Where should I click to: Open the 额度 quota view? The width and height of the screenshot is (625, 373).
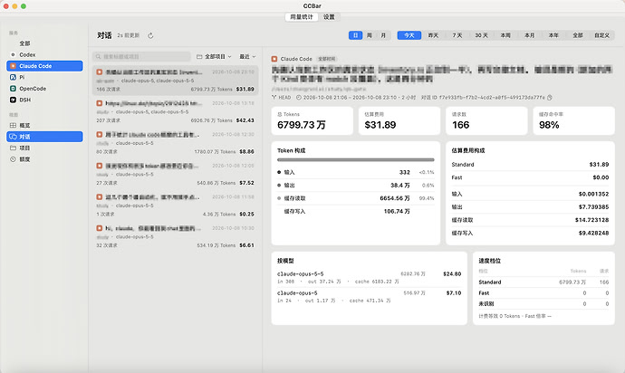click(44, 159)
